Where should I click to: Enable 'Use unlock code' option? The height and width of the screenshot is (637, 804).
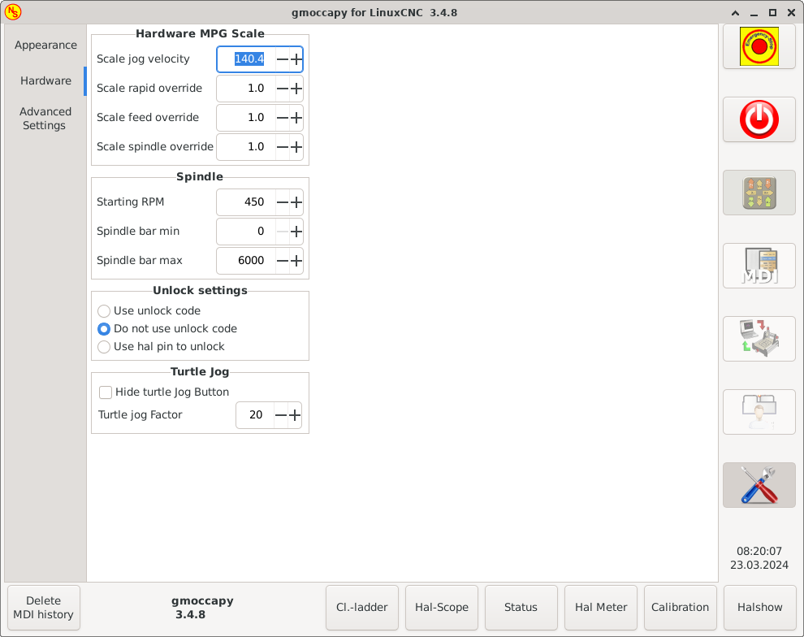click(104, 311)
